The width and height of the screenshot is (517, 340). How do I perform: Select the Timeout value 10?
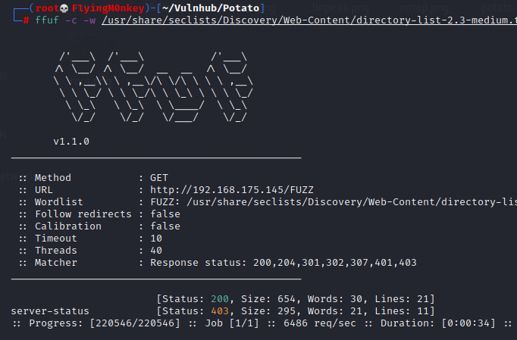(156, 239)
